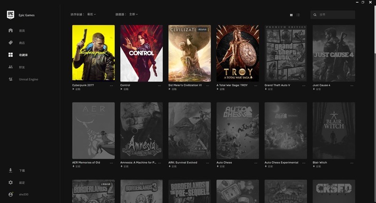
Task: Click the Borderlands 2 cover art
Action: pos(93,191)
